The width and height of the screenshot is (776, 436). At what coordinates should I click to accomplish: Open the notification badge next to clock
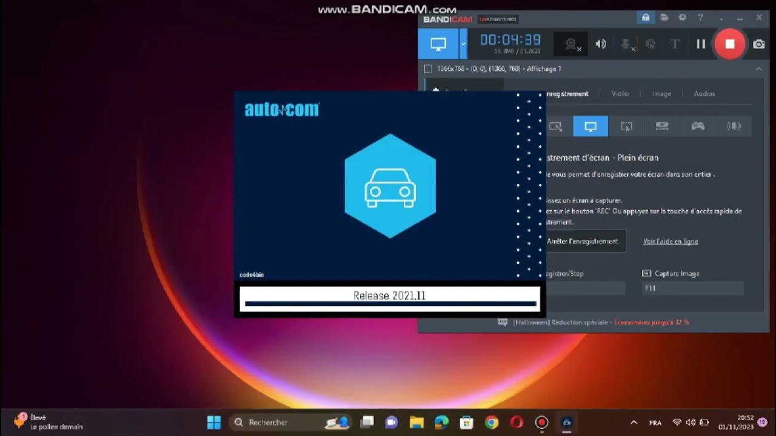point(763,422)
